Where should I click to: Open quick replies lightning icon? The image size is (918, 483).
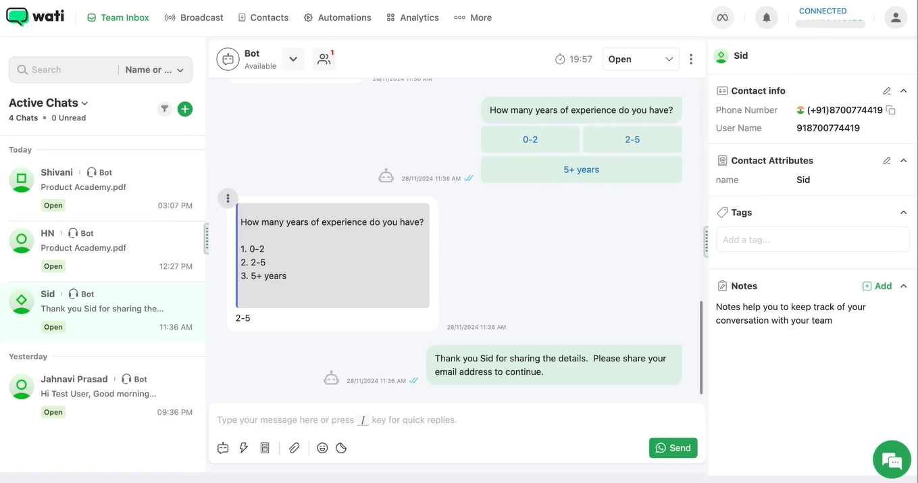tap(244, 448)
